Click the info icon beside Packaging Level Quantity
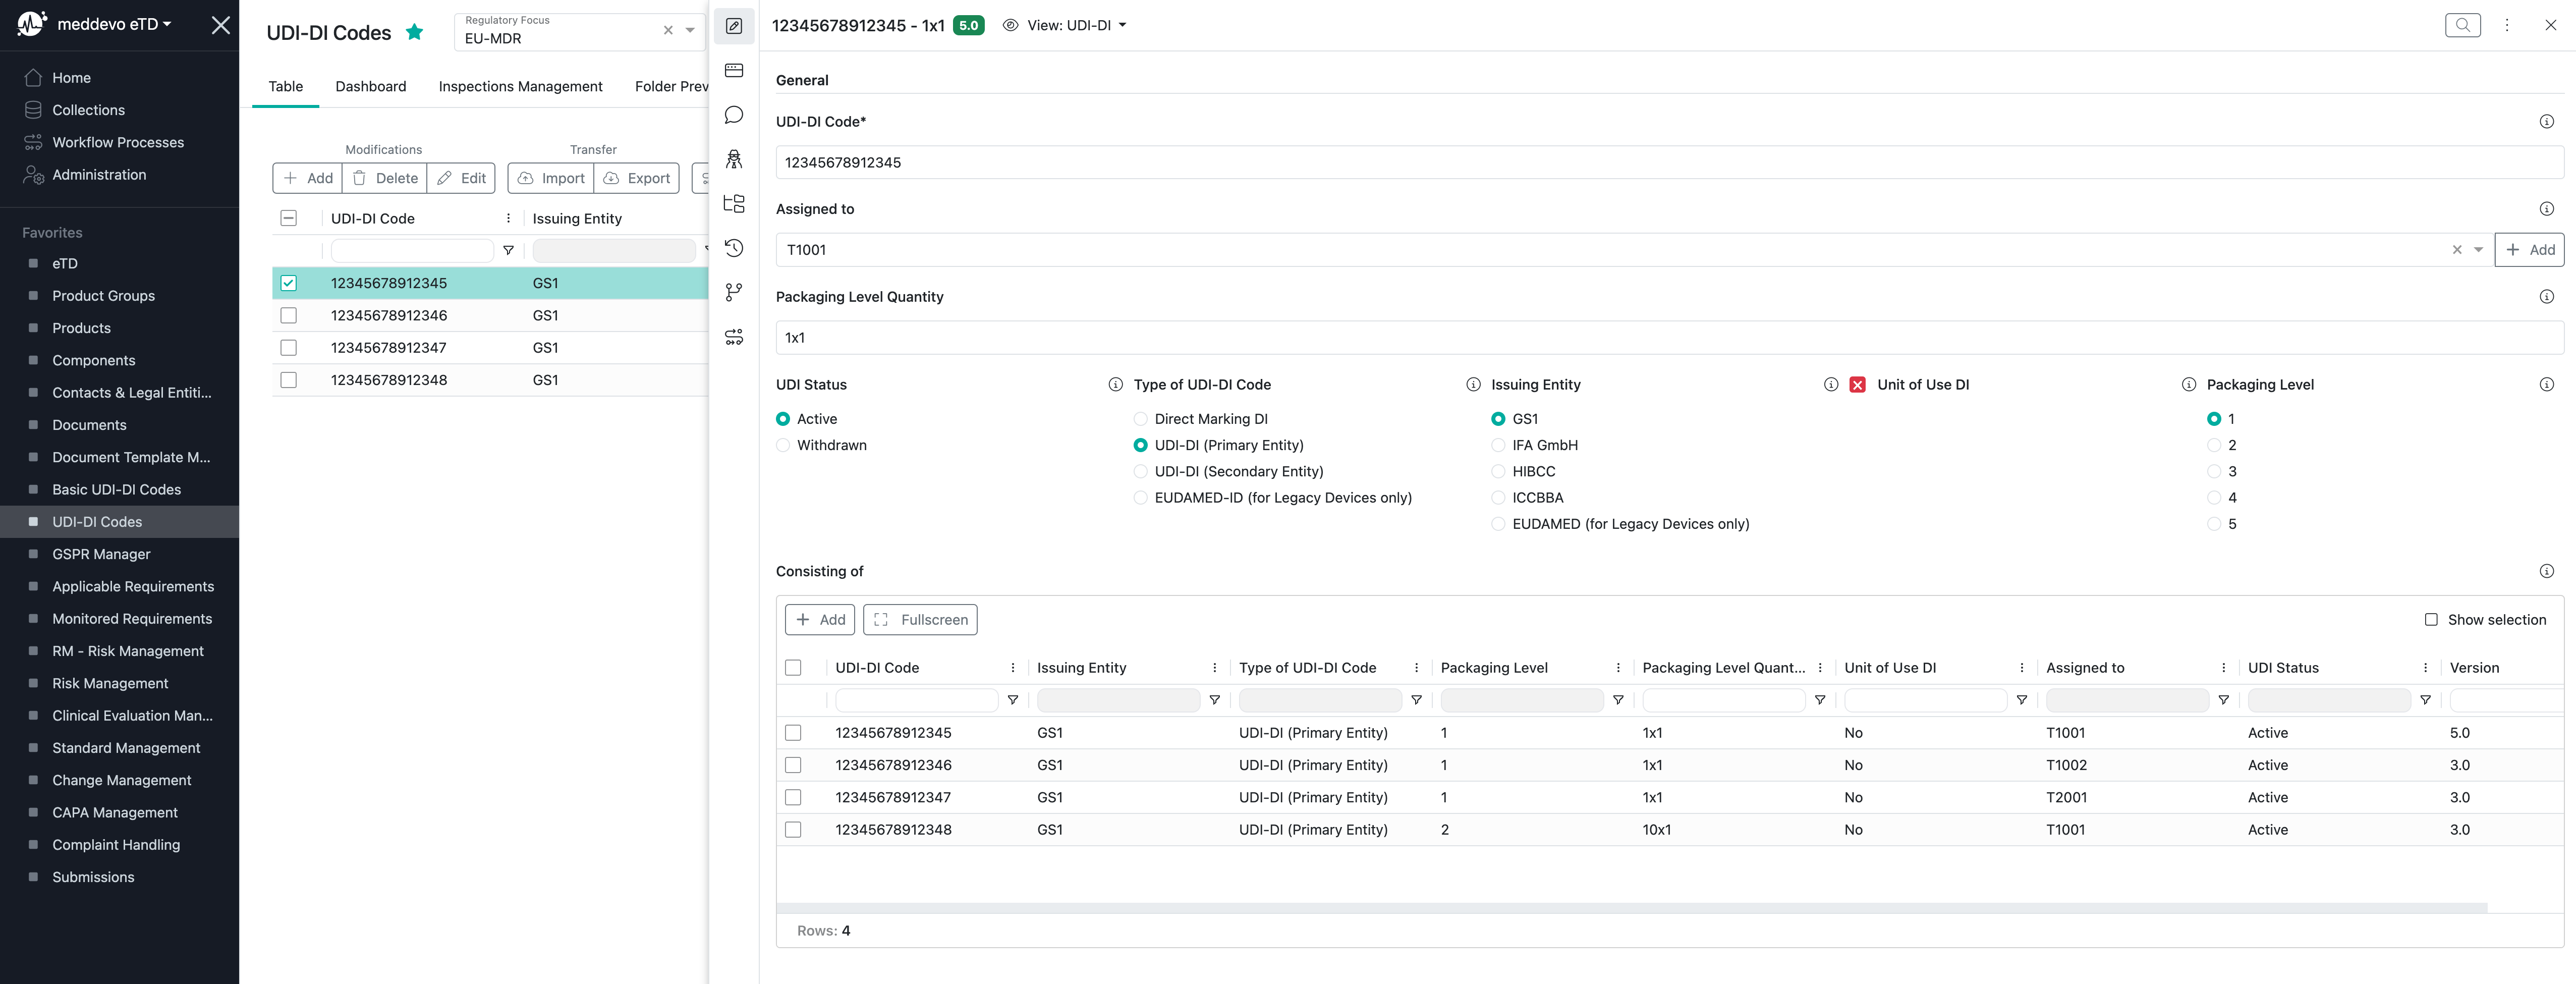 (x=2546, y=297)
